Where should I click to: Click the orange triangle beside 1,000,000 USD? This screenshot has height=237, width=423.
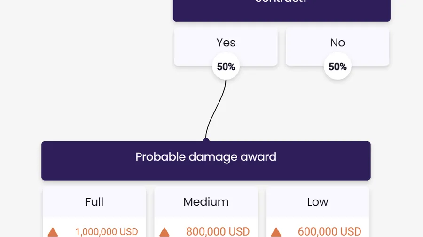[x=53, y=232]
